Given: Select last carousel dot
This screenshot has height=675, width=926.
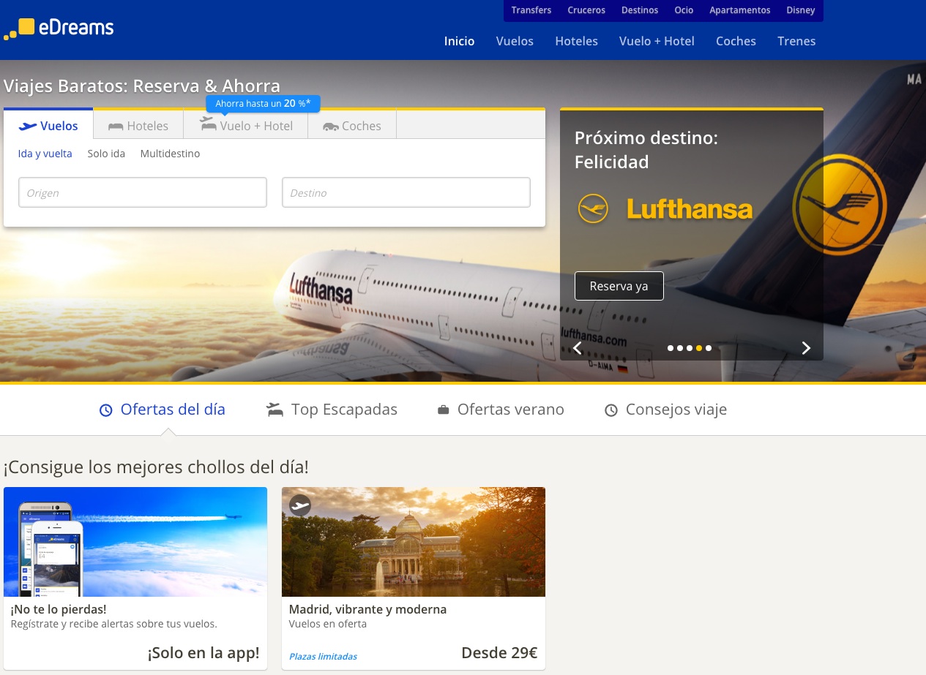Looking at the screenshot, I should pos(709,348).
